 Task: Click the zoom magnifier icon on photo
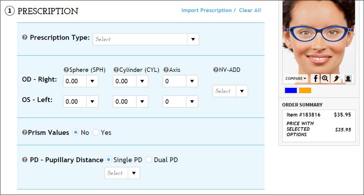[325, 78]
